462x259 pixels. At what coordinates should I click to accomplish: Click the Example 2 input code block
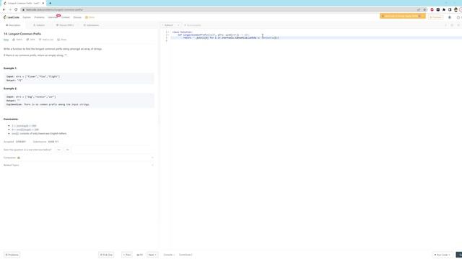tap(79, 101)
